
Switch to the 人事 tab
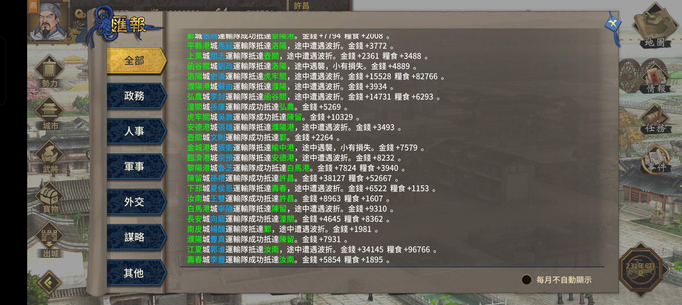click(135, 131)
